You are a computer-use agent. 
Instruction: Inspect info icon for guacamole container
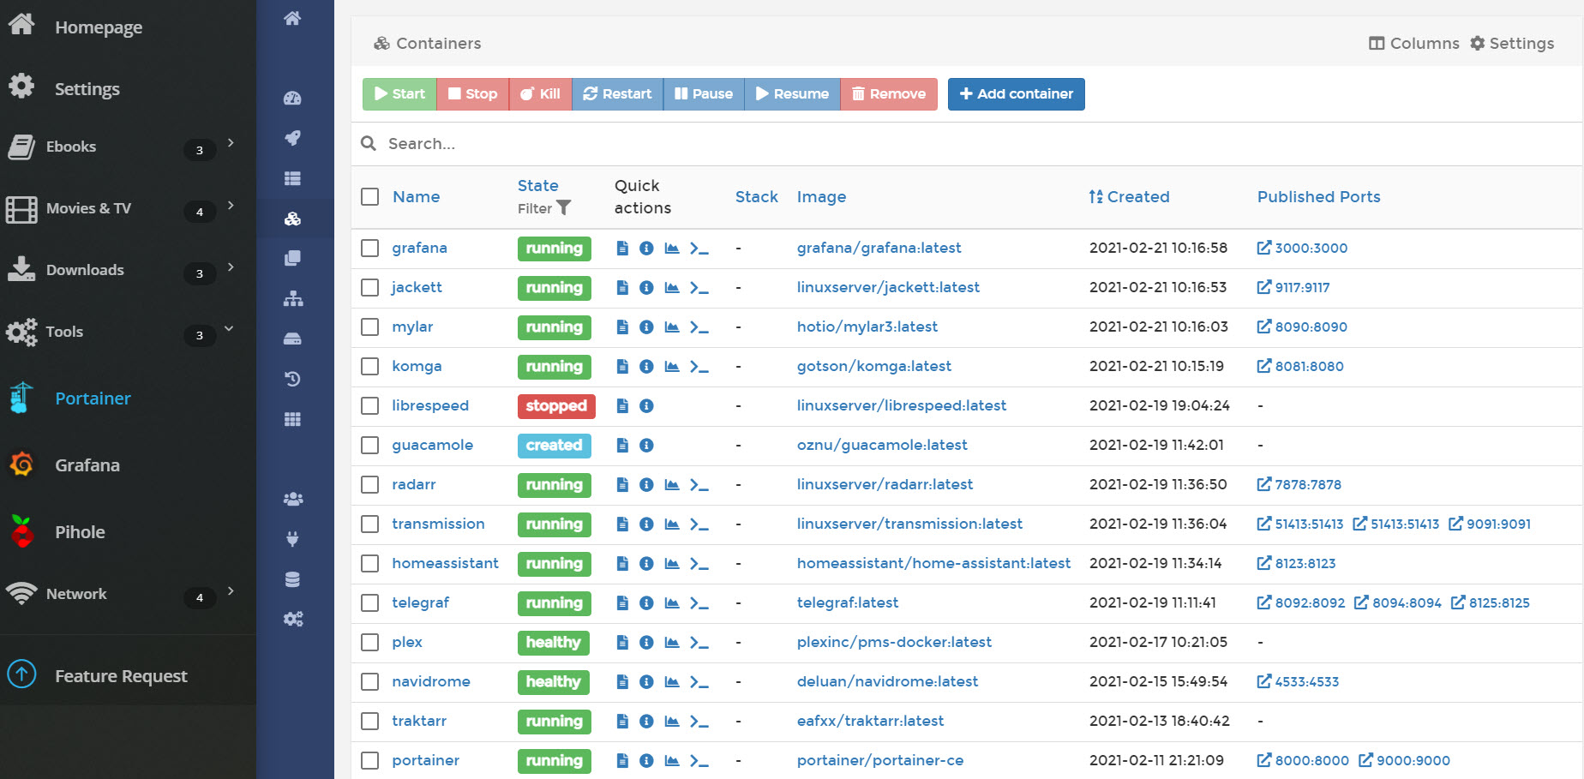(x=646, y=446)
